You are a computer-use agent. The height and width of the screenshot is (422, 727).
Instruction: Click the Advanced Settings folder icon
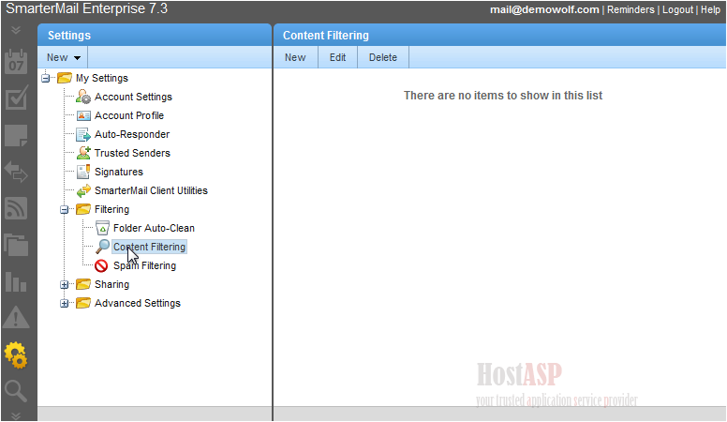pos(83,303)
